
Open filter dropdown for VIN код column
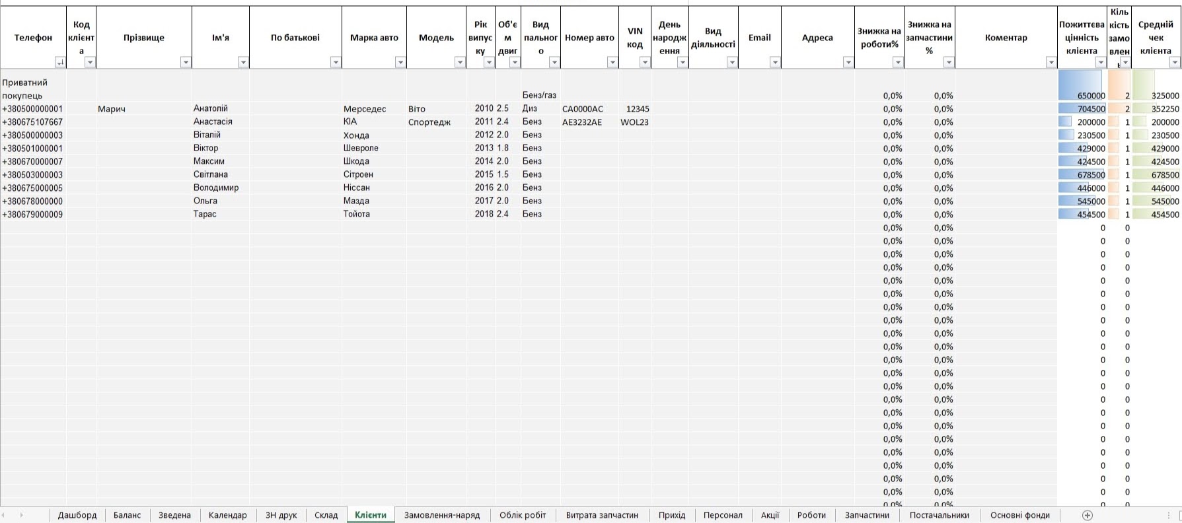pyautogui.click(x=645, y=63)
